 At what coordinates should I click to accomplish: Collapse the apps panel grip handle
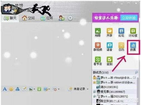point(116,24)
